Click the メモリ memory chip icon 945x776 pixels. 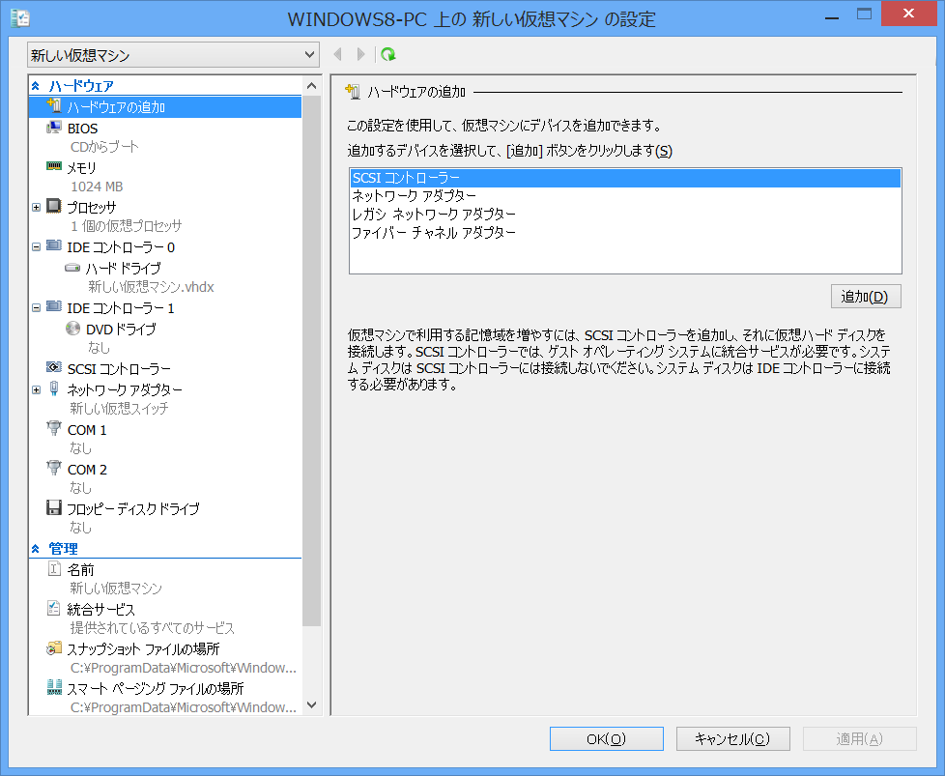pyautogui.click(x=54, y=166)
